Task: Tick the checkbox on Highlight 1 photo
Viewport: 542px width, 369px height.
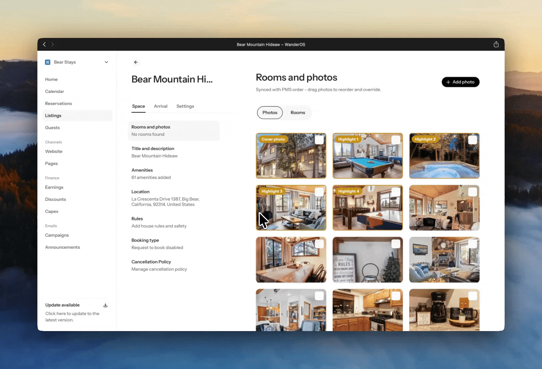Action: point(396,140)
